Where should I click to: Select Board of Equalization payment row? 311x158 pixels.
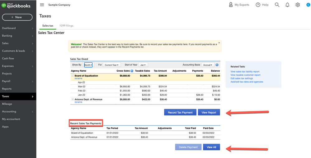145,133
